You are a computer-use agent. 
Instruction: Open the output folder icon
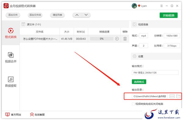click(x=178, y=96)
